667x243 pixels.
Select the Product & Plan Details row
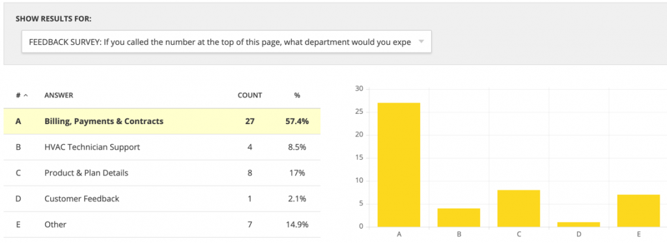click(x=162, y=173)
